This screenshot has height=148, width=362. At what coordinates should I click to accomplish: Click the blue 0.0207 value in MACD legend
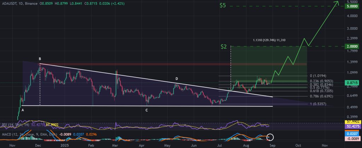(78, 134)
